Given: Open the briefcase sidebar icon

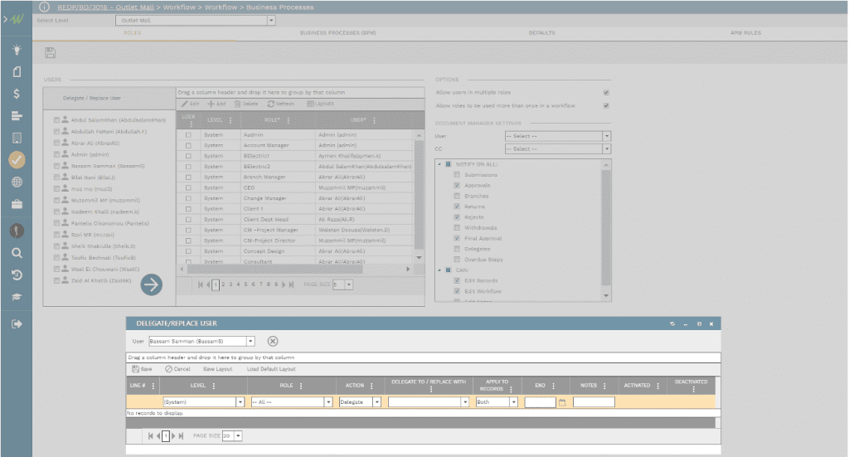Looking at the screenshot, I should click(x=17, y=204).
